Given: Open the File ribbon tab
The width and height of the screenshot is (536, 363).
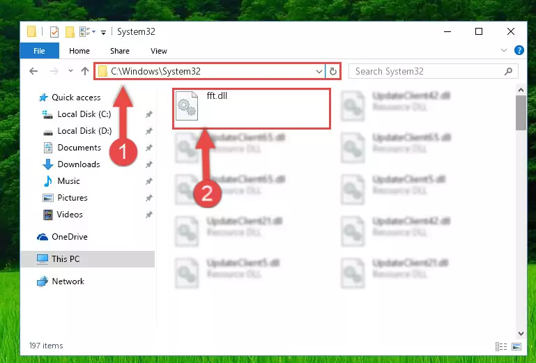Looking at the screenshot, I should [39, 51].
